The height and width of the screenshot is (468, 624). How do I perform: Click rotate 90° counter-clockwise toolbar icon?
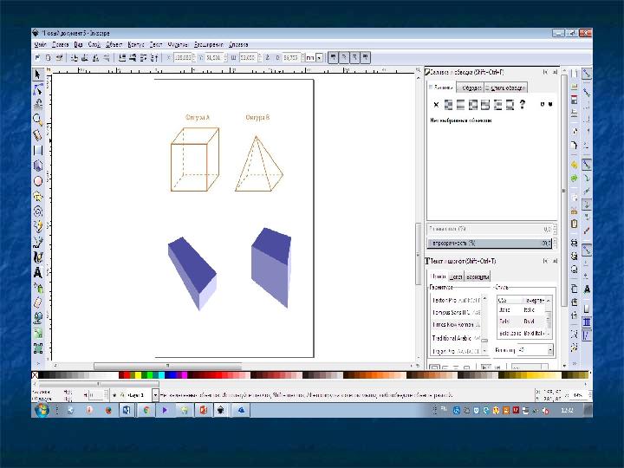click(x=74, y=58)
